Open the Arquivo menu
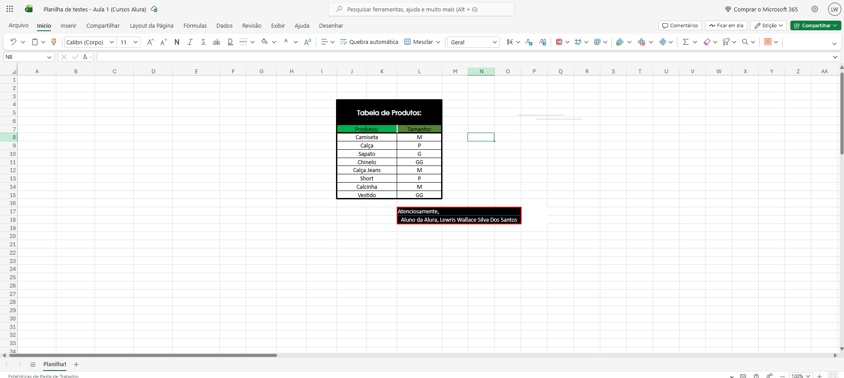The width and height of the screenshot is (844, 378). 18,25
